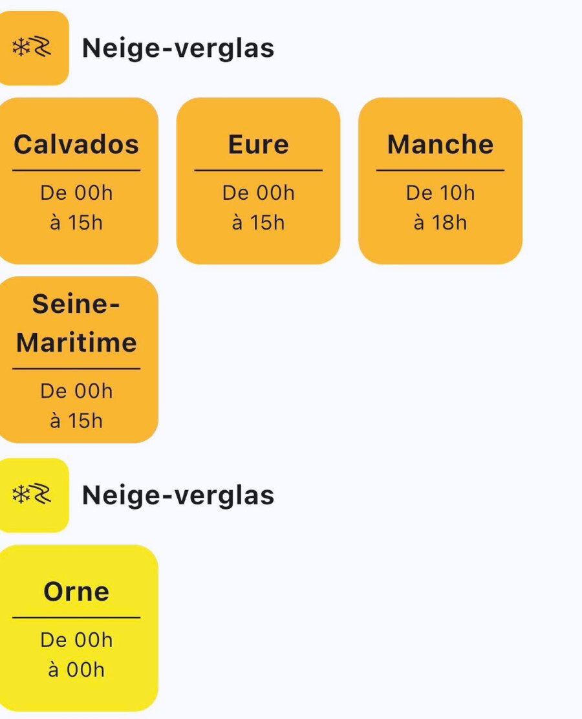Screen dimensions: 582x719
Task: Select the Orne department name
Action: (x=76, y=592)
